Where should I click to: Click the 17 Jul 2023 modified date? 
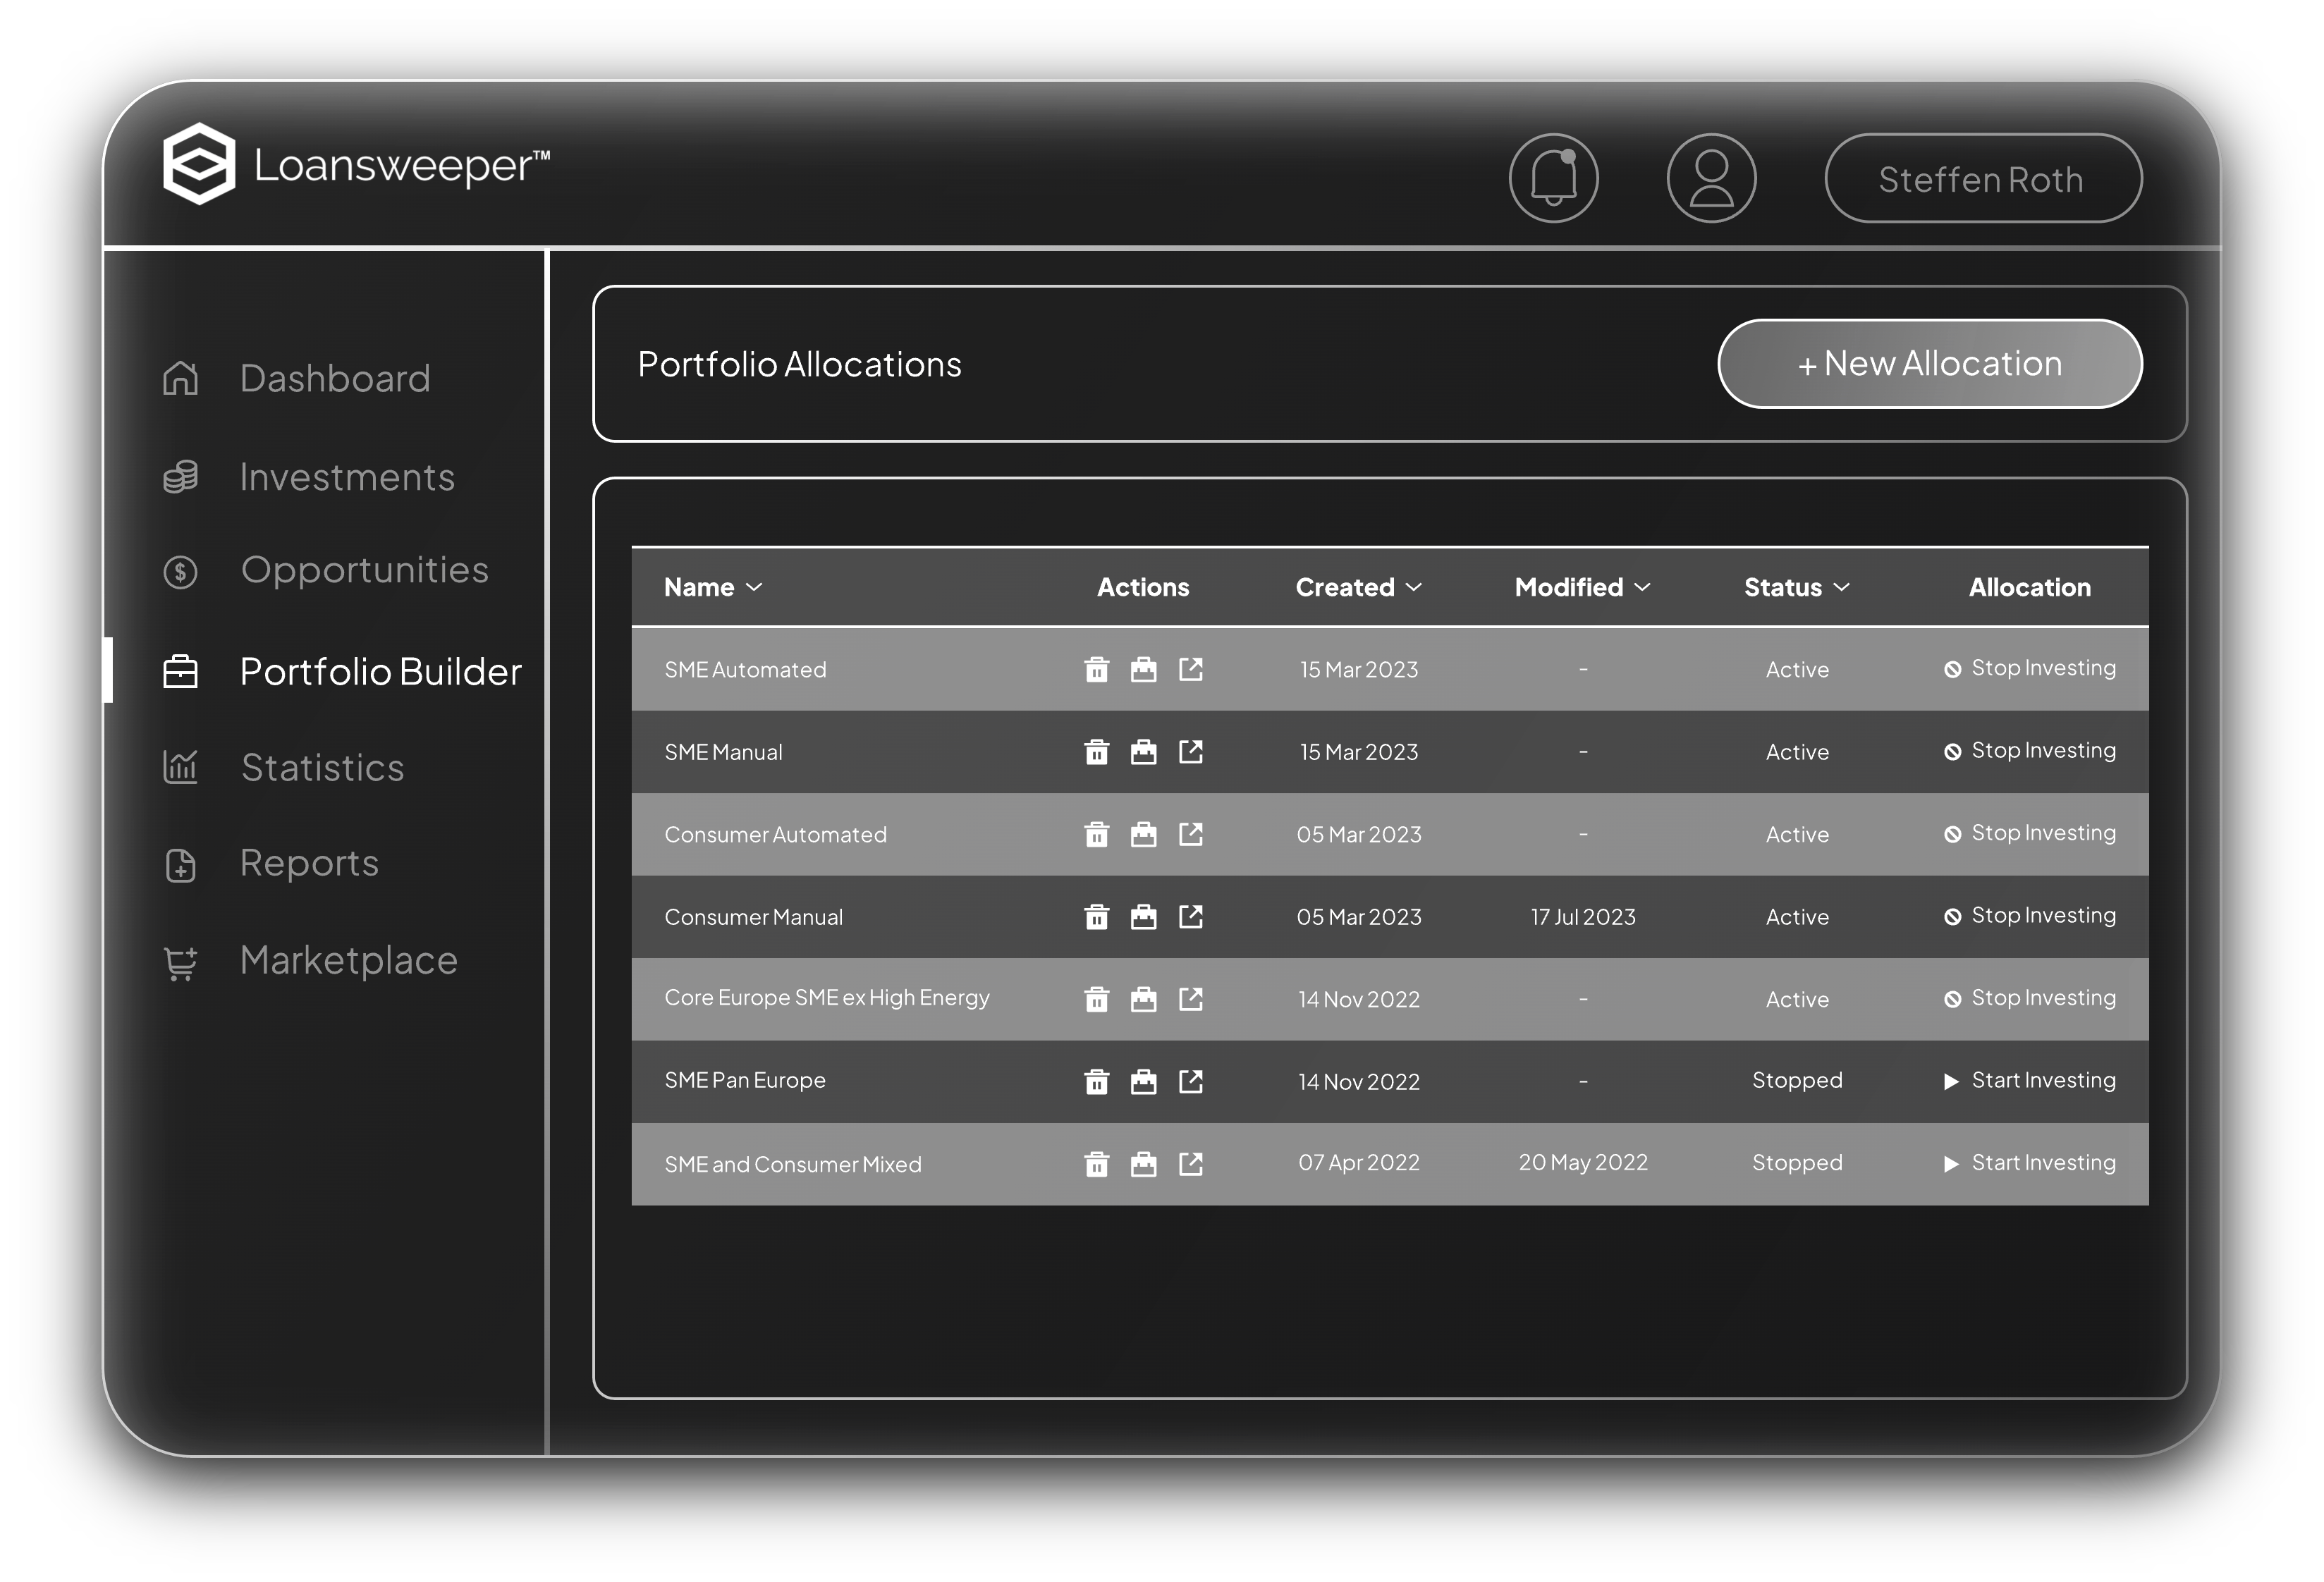[1583, 917]
